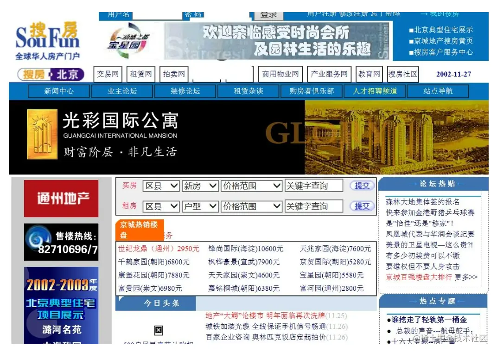Open the 户型 dropdown
This screenshot has height=353, width=497.
point(200,206)
